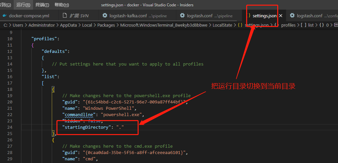Click line number 24 in the gutter
Screen dimensions: 338x163
point(10,127)
